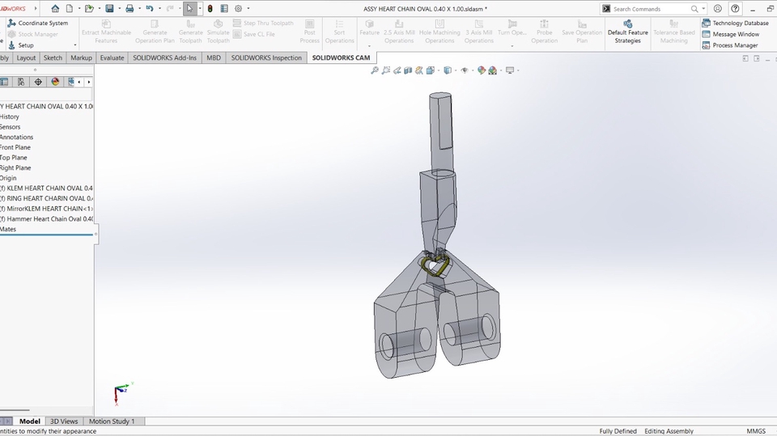
Task: Open File Properties icon in the top toolbar
Action: [x=224, y=8]
